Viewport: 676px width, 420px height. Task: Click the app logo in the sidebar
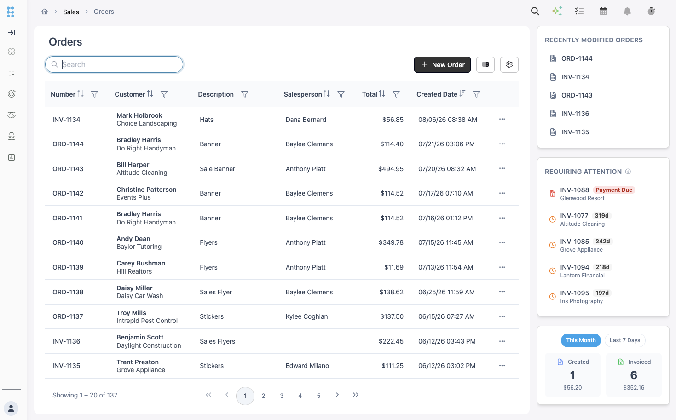11,12
